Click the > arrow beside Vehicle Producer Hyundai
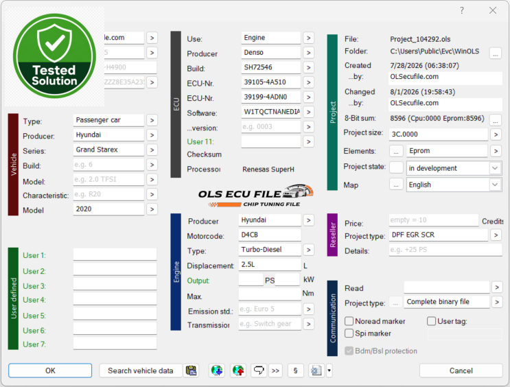This screenshot has height=387, width=510. pos(152,135)
